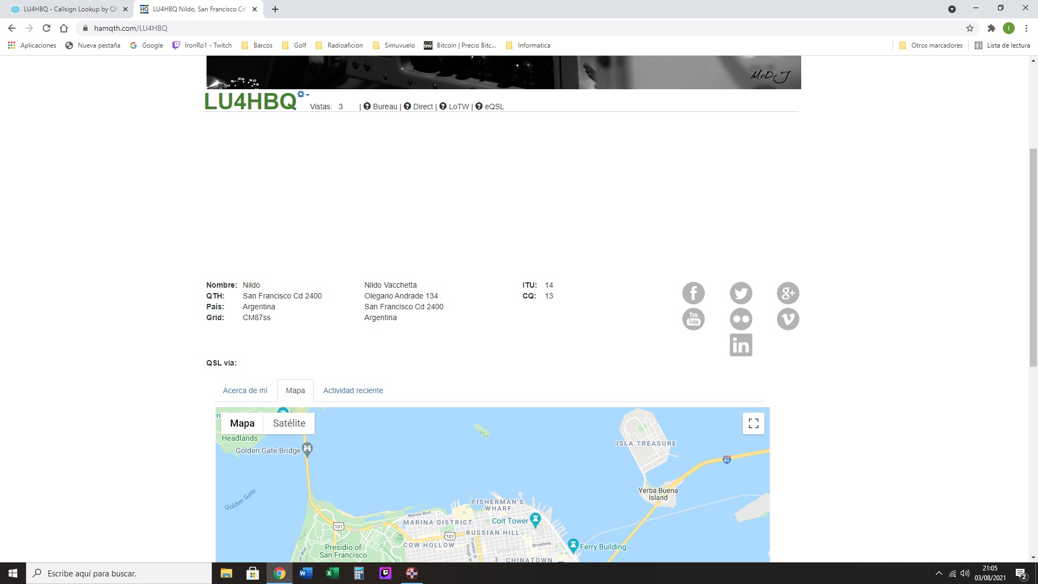Open the Chrome three-dot menu
1038x584 pixels.
pos(1026,28)
